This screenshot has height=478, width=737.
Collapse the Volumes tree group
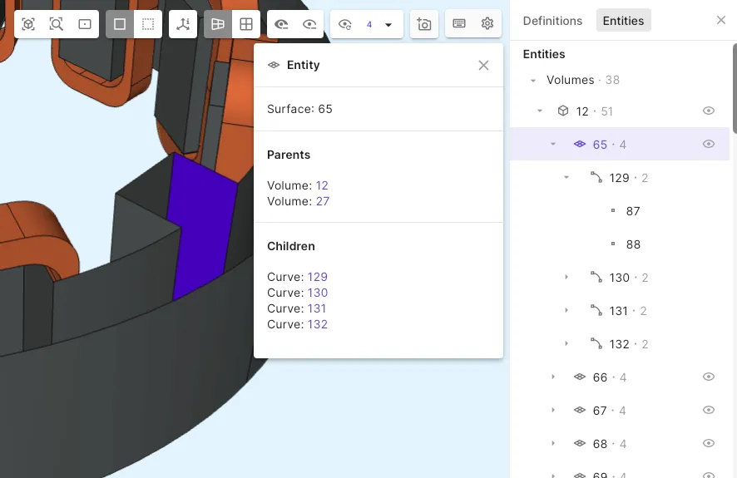coord(533,81)
